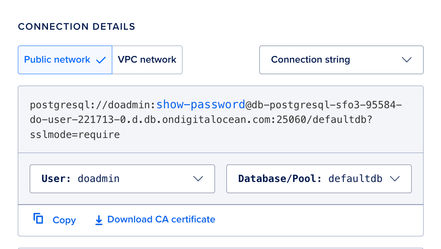Screen dimensions: 441x249
Task: Download the CA certificate
Action: tap(161, 219)
